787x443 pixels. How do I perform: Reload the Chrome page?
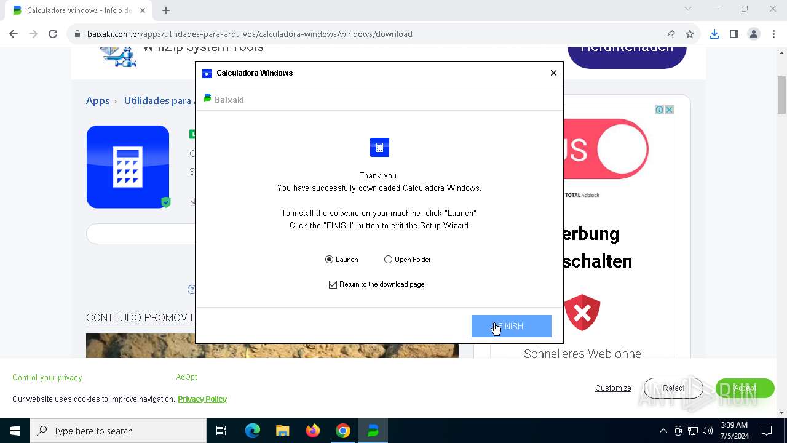tap(53, 34)
